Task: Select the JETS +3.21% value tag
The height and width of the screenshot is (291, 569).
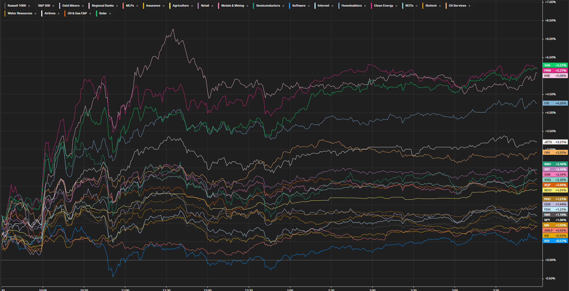Action: 555,142
